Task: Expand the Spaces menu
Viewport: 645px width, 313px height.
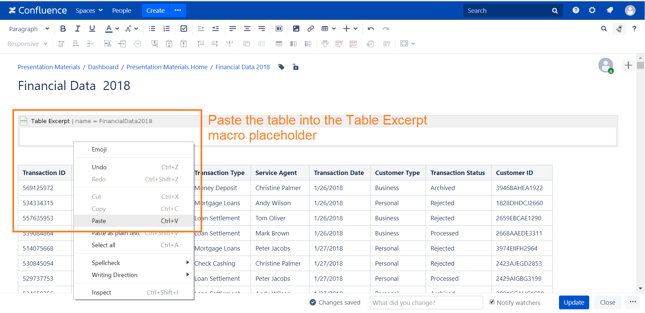Action: tap(89, 11)
